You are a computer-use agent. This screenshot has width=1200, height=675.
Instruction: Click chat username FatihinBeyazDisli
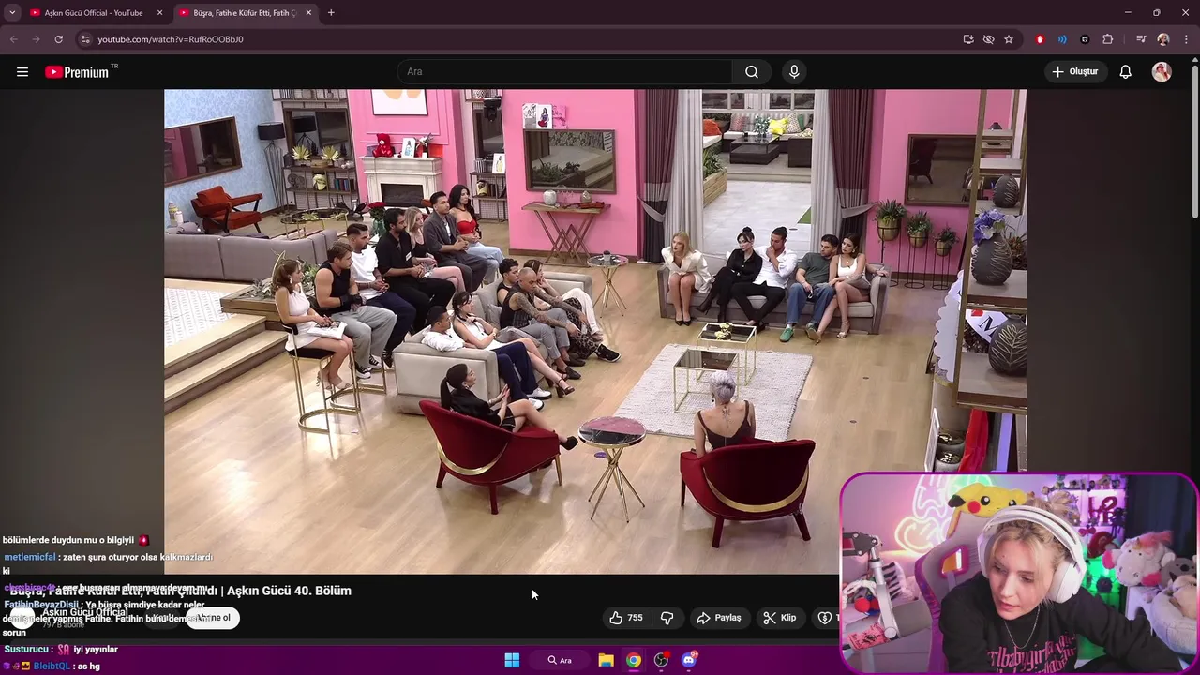41,606
